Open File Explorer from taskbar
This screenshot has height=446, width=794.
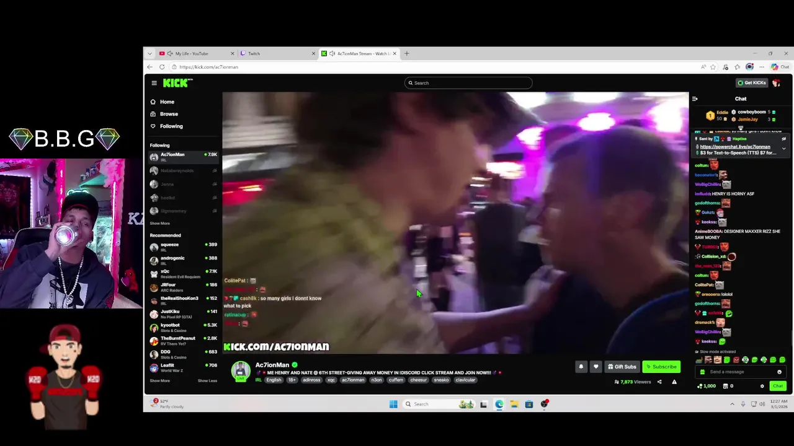tap(514, 404)
